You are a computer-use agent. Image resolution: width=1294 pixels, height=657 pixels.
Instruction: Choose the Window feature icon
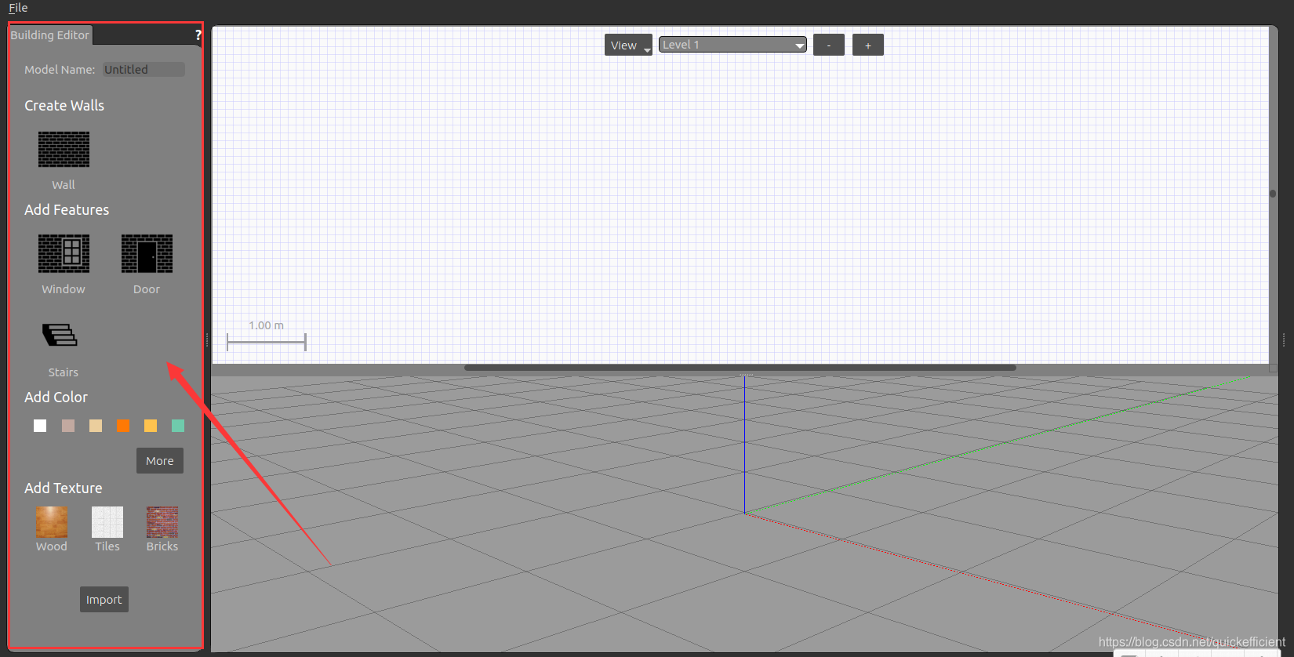64,253
